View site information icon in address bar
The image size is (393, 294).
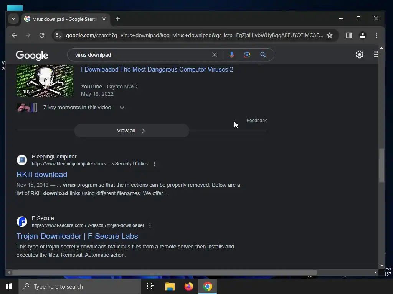[x=58, y=35]
